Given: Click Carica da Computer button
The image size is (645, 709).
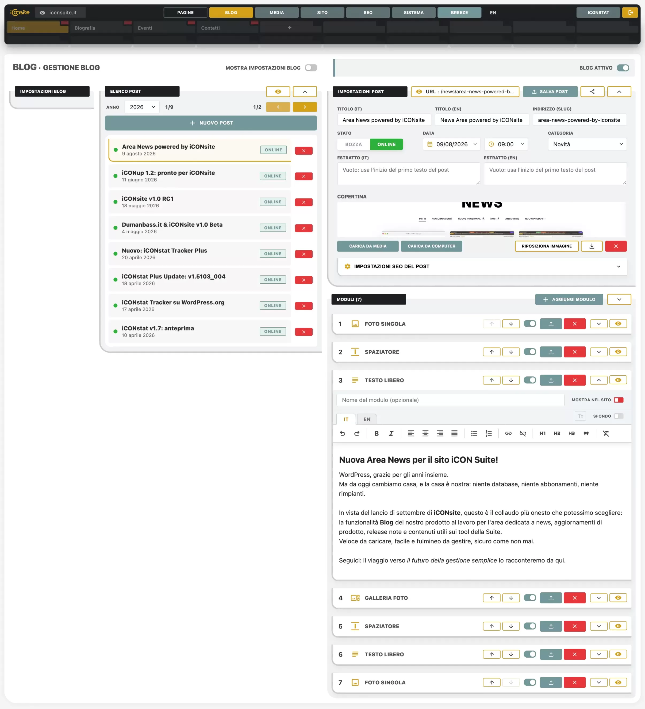Looking at the screenshot, I should [x=431, y=246].
